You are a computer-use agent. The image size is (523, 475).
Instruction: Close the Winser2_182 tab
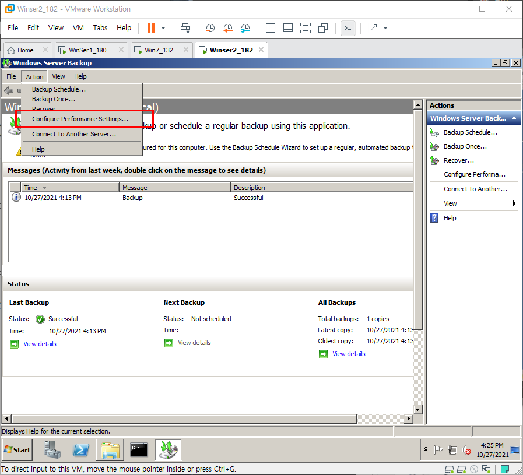[x=261, y=50]
